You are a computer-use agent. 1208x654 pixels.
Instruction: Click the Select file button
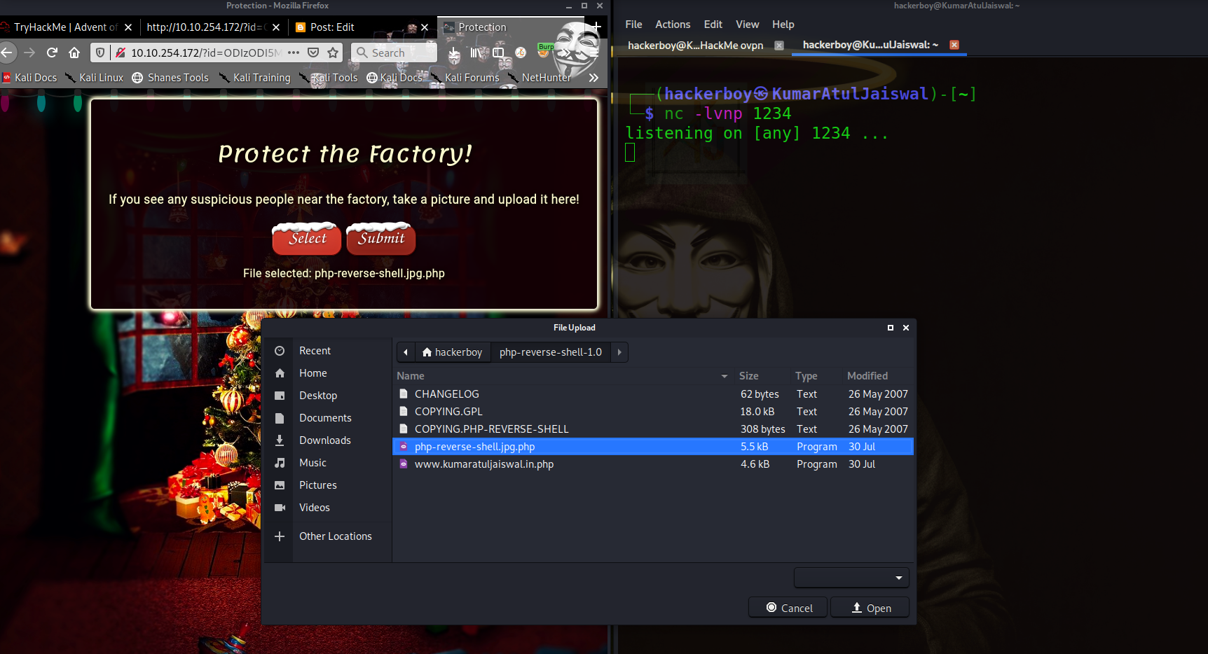pos(307,238)
